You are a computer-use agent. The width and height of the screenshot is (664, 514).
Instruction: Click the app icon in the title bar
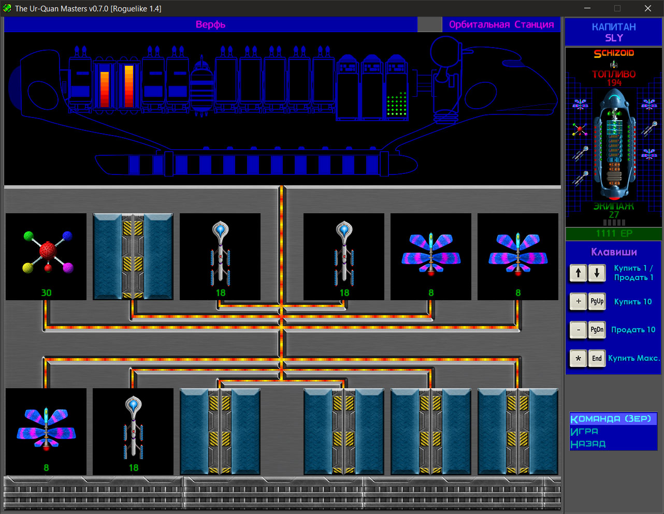pyautogui.click(x=7, y=8)
